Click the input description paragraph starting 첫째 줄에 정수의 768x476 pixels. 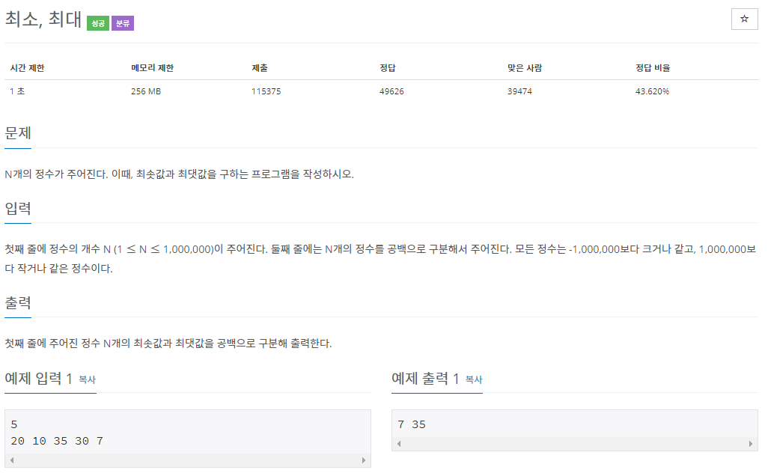tap(380, 258)
